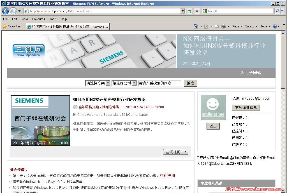The height and width of the screenshot is (193, 287).
Task: Open the Edit menu
Action: (x=15, y=19)
